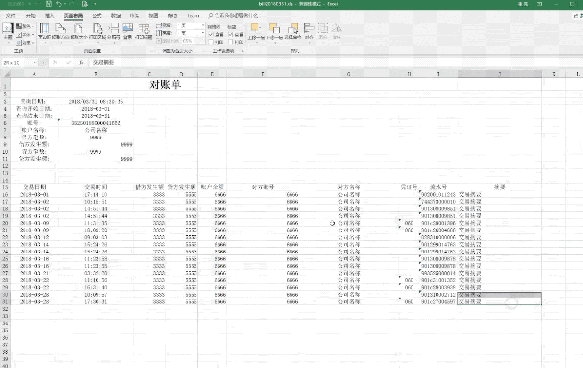Switch to the Review (审阅) tab
Image resolution: width=583 pixels, height=368 pixels.
point(135,16)
